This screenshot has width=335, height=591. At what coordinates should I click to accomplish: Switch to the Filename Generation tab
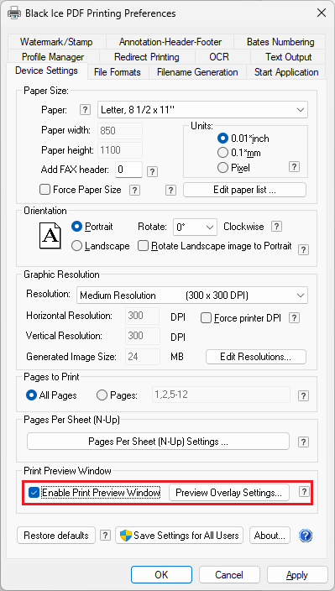click(197, 72)
